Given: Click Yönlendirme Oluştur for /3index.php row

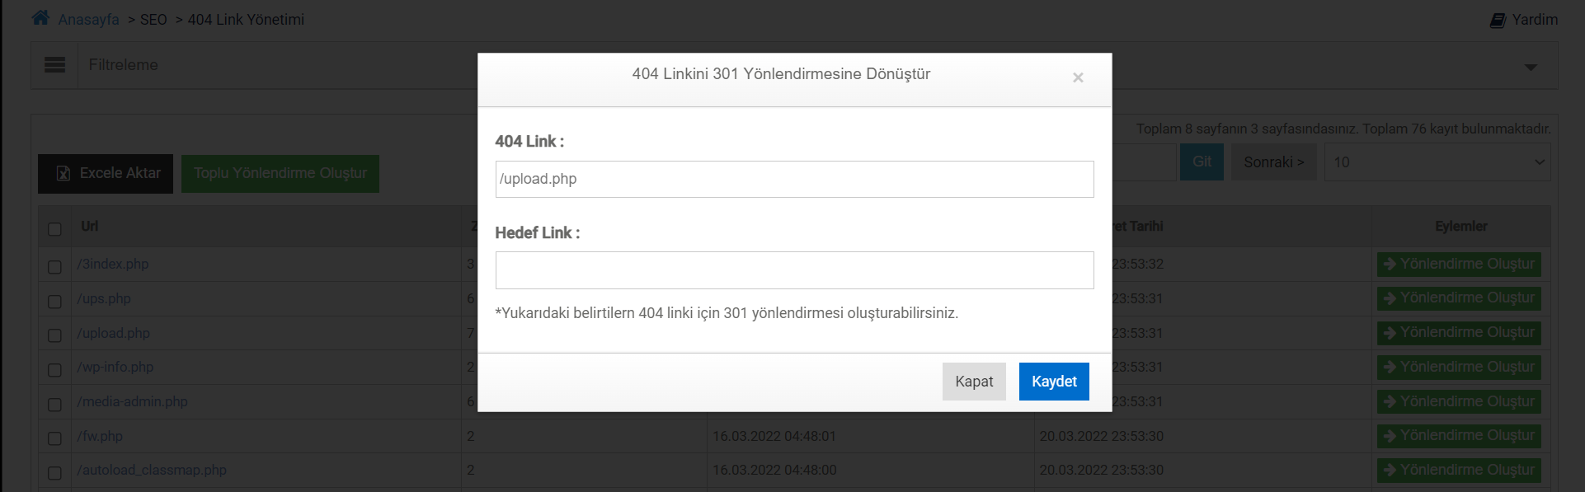Looking at the screenshot, I should (x=1459, y=265).
